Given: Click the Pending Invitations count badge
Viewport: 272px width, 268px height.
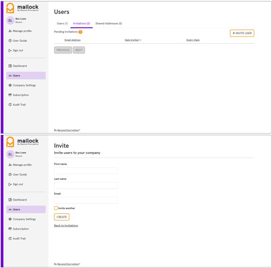Looking at the screenshot, I should pos(81,32).
